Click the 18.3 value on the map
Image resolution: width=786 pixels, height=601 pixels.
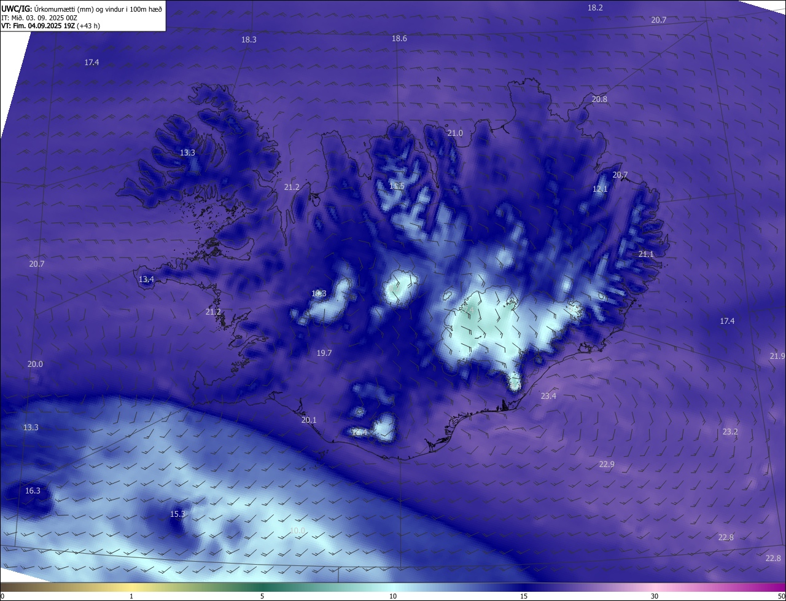tap(249, 39)
